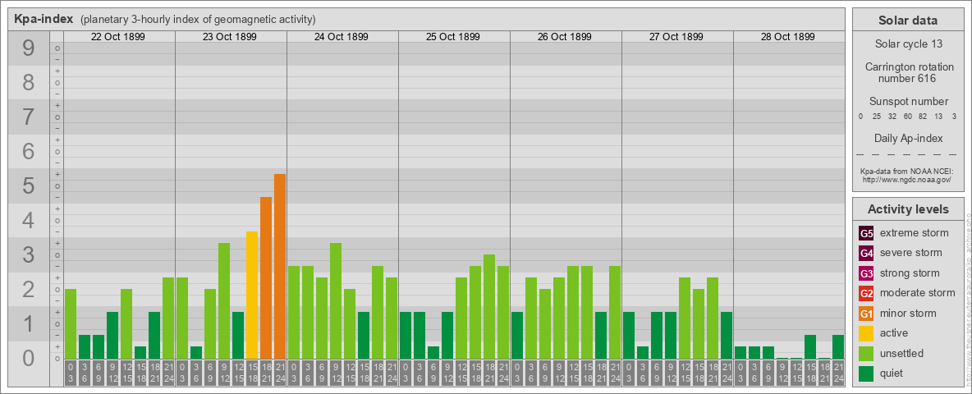Click the Daily Ap-index label

pyautogui.click(x=909, y=138)
